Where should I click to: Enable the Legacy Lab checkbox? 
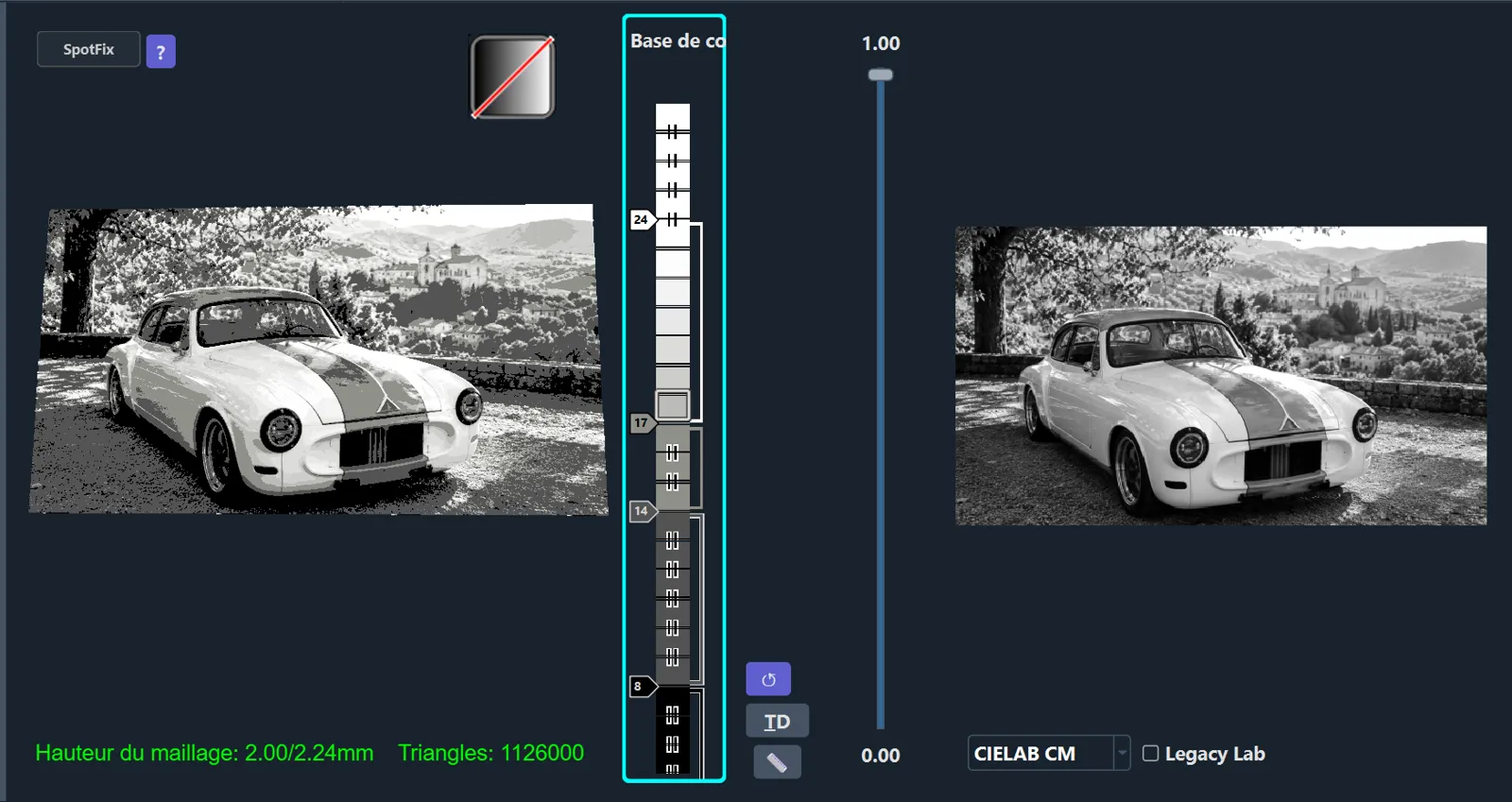1150,753
